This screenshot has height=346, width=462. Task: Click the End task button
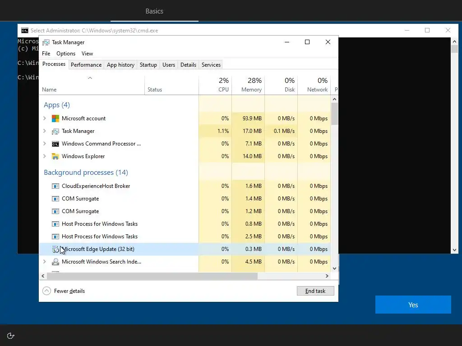[x=315, y=291]
